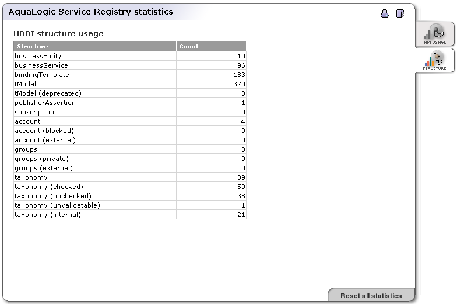
Task: Click the taxonomy (unvalidatable) row label
Action: click(x=57, y=205)
